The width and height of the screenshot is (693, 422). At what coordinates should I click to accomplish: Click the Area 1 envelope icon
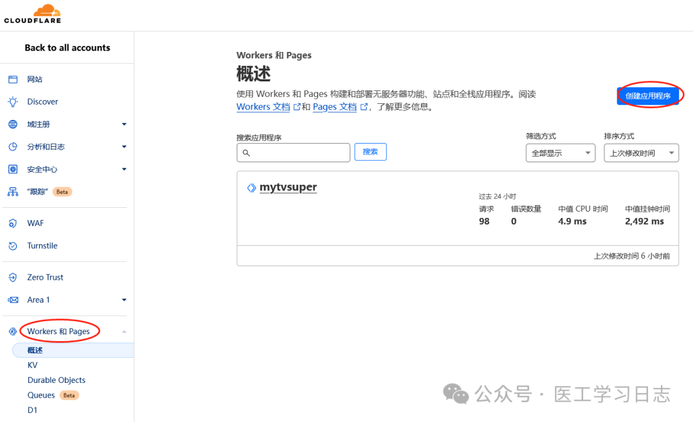pos(12,300)
